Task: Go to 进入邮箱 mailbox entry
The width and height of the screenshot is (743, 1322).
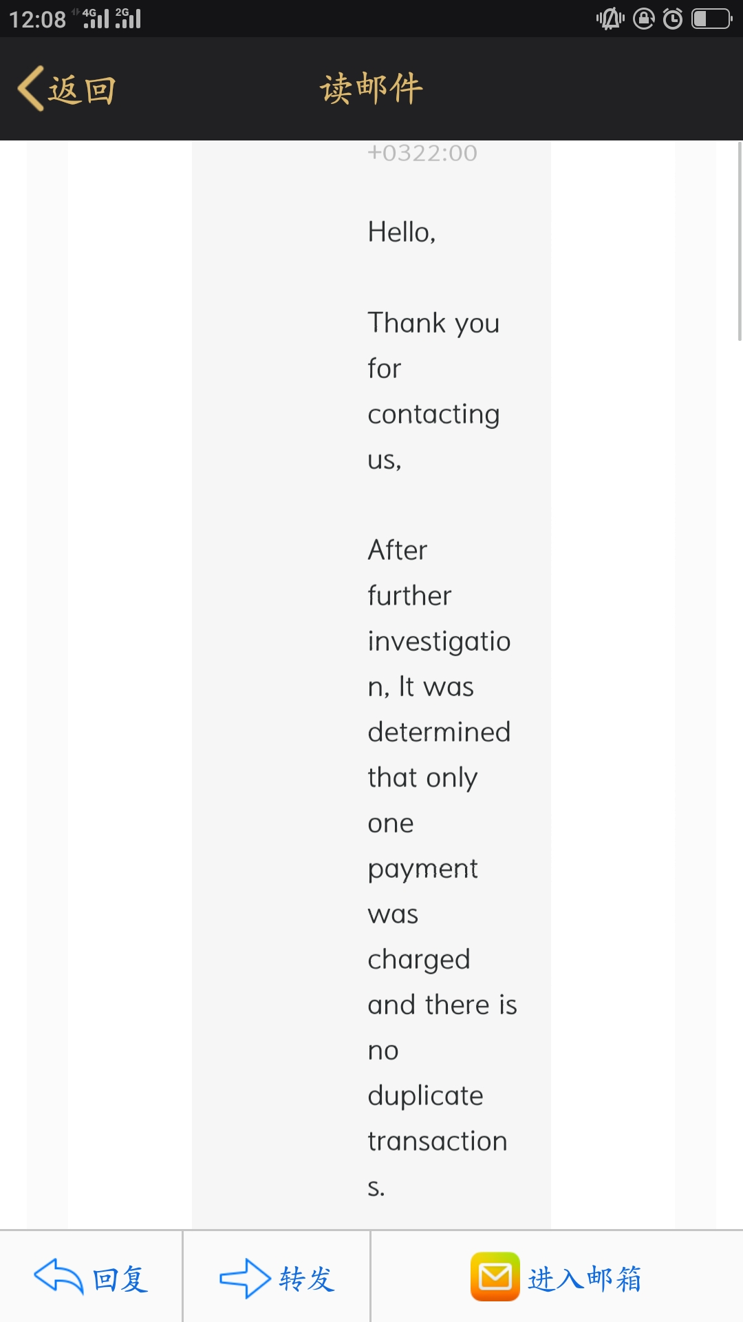Action: click(x=585, y=1279)
